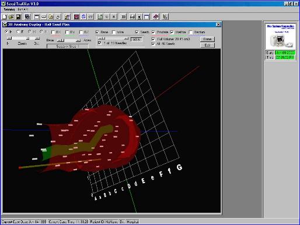Enable the Rectum visibility checkbox

pos(191,32)
